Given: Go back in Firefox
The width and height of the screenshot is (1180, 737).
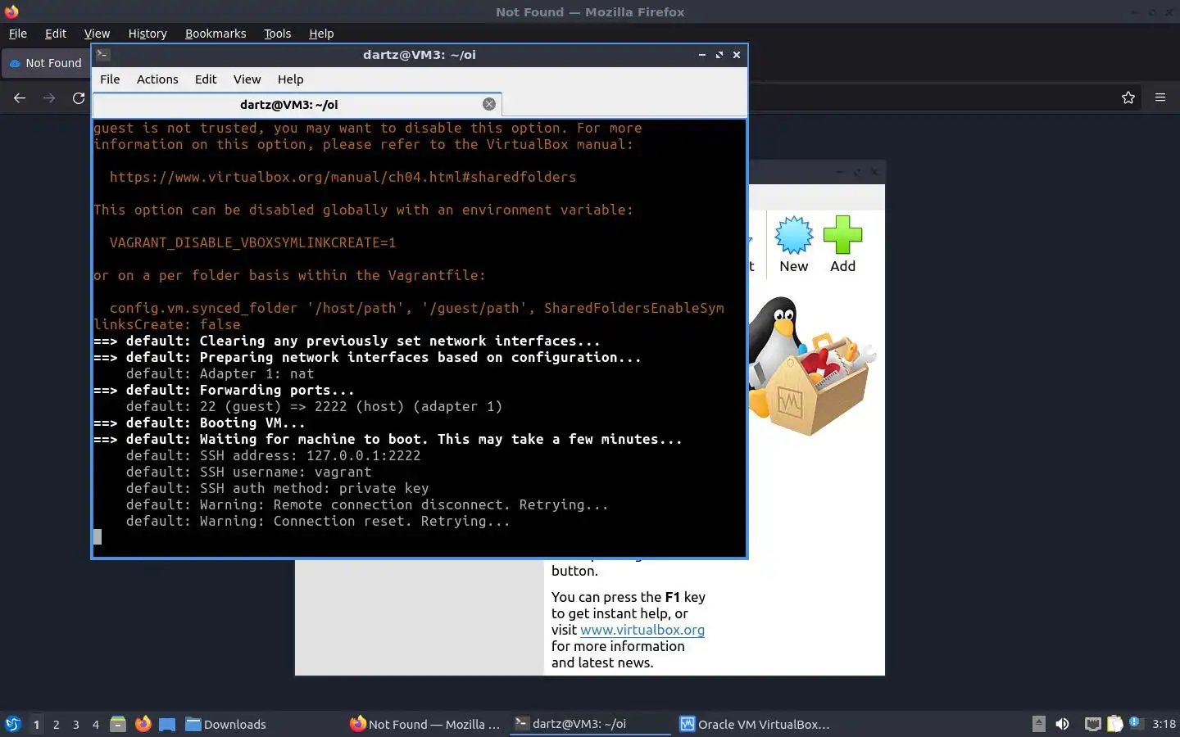Looking at the screenshot, I should coord(20,98).
